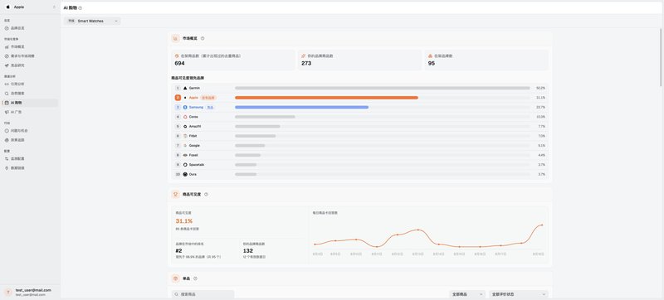The width and height of the screenshot is (664, 300).
Task: Select the compass icon item under 市场概览
Action: (x=7, y=56)
